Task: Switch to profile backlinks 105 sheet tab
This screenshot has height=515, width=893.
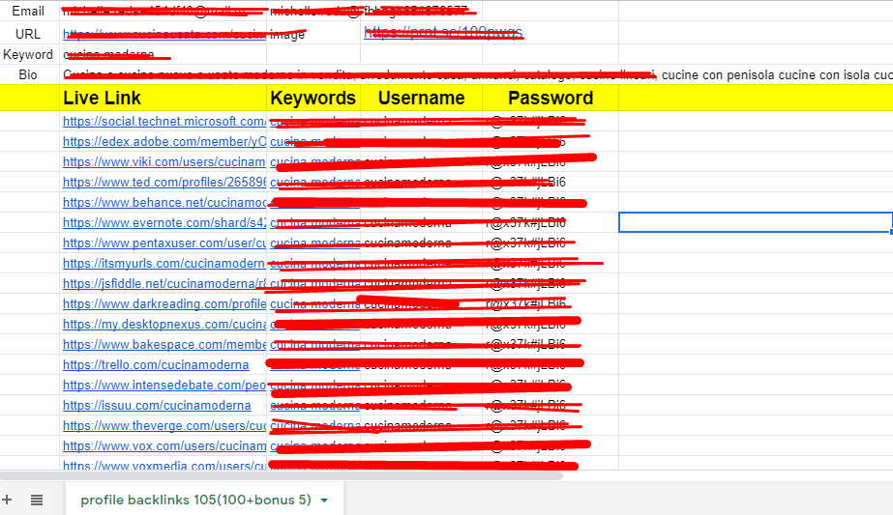Action: click(x=195, y=500)
